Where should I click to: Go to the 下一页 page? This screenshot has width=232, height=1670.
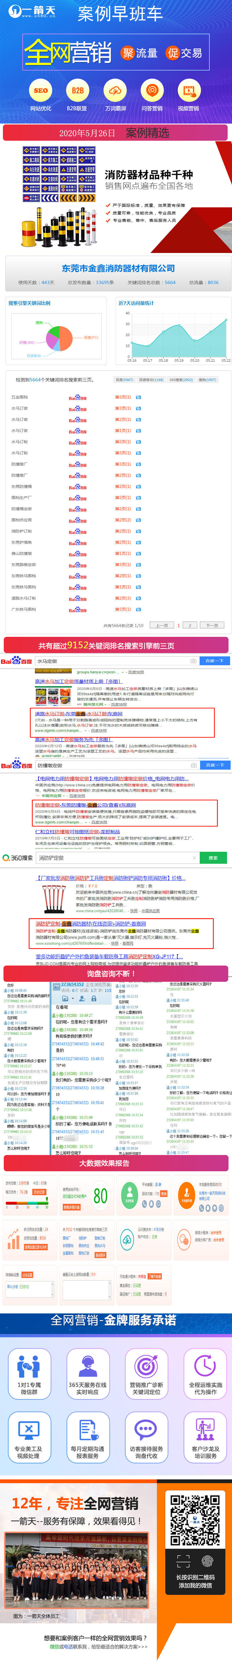click(212, 626)
